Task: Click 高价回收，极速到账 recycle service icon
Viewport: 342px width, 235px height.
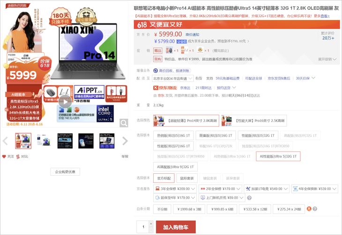Action: [x=155, y=71]
